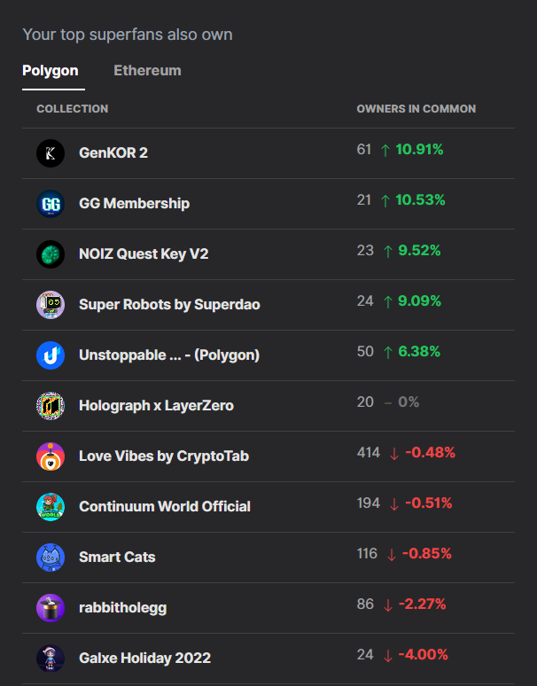Click the Super Robots by Superdao avatar
Image resolution: width=537 pixels, height=686 pixels.
pos(51,305)
